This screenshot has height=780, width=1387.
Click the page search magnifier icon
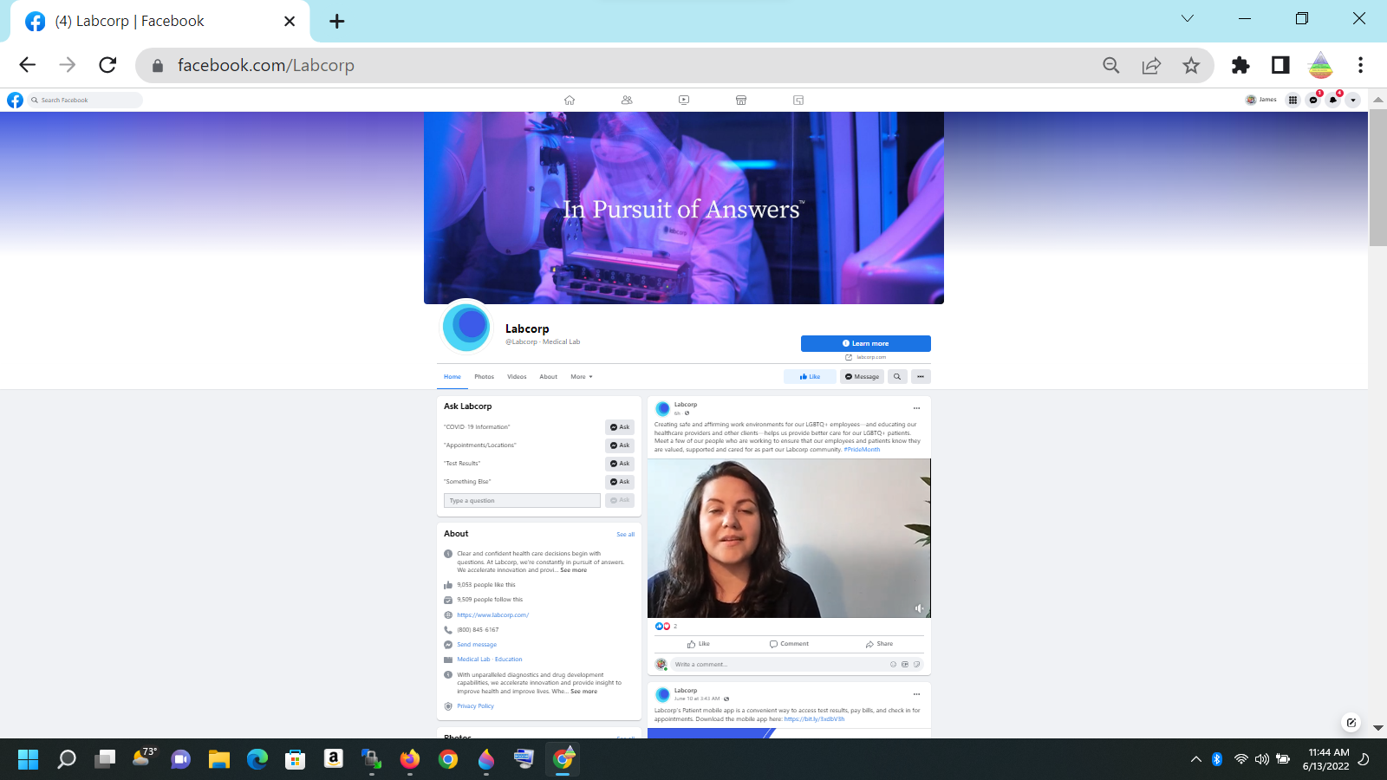(897, 377)
